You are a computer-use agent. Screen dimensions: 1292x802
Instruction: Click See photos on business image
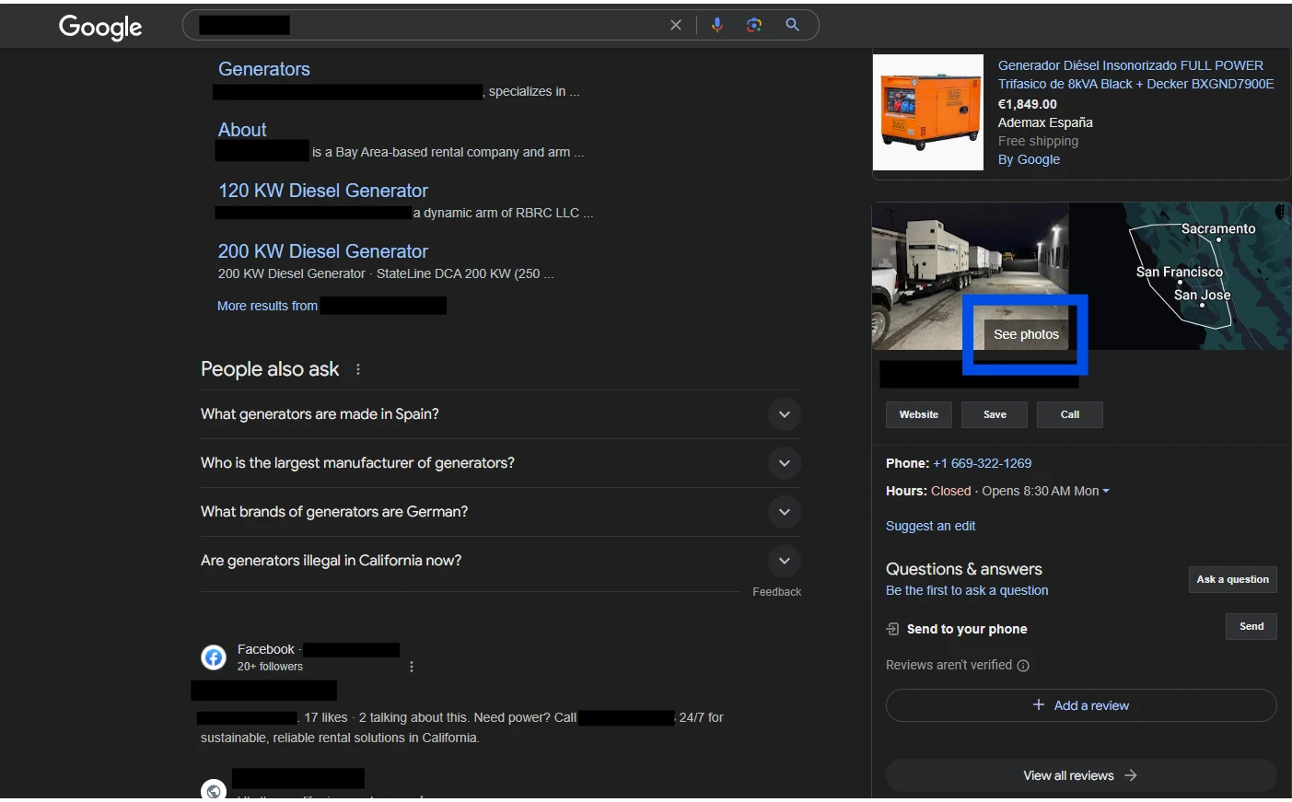1026,334
